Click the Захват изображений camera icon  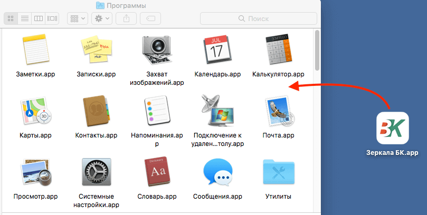tap(157, 50)
